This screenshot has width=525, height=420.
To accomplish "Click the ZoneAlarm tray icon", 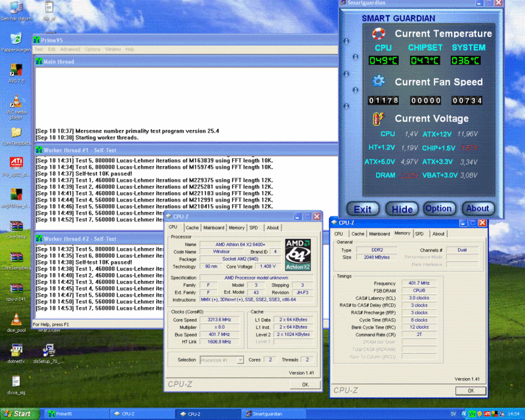I will [502, 414].
